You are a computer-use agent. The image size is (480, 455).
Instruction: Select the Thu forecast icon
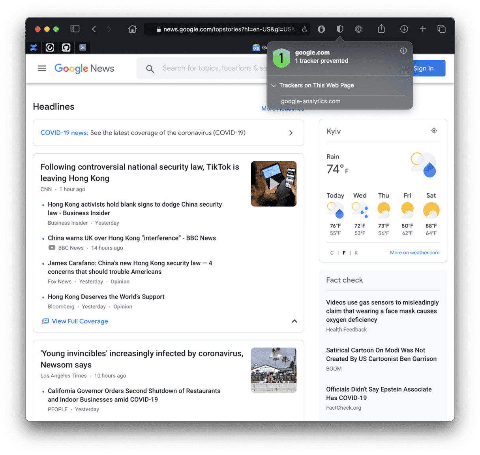coord(384,210)
